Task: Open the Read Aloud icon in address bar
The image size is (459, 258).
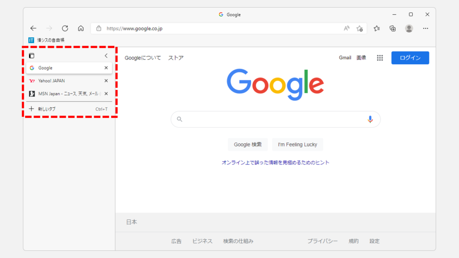Action: pos(346,28)
